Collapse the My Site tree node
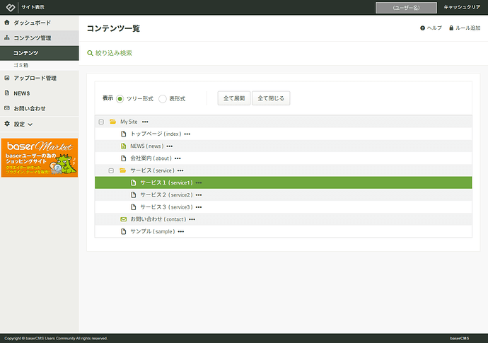Image resolution: width=488 pixels, height=343 pixels. click(x=101, y=122)
